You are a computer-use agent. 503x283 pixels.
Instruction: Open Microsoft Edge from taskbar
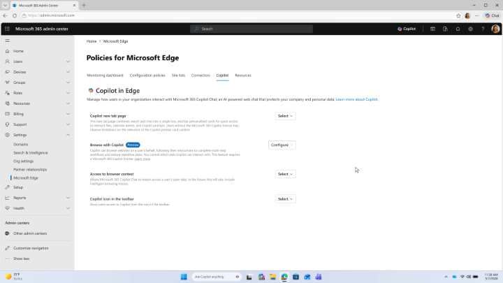point(284,277)
